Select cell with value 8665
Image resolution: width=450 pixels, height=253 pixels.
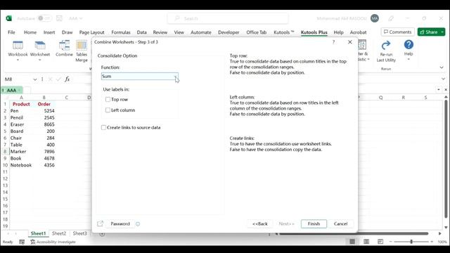click(x=44, y=124)
